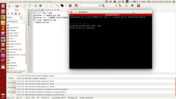Open the Downloads folder
The width and height of the screenshot is (176, 99).
13,36
